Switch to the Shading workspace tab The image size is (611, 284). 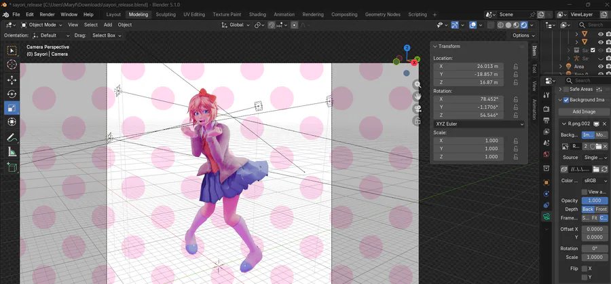point(257,14)
